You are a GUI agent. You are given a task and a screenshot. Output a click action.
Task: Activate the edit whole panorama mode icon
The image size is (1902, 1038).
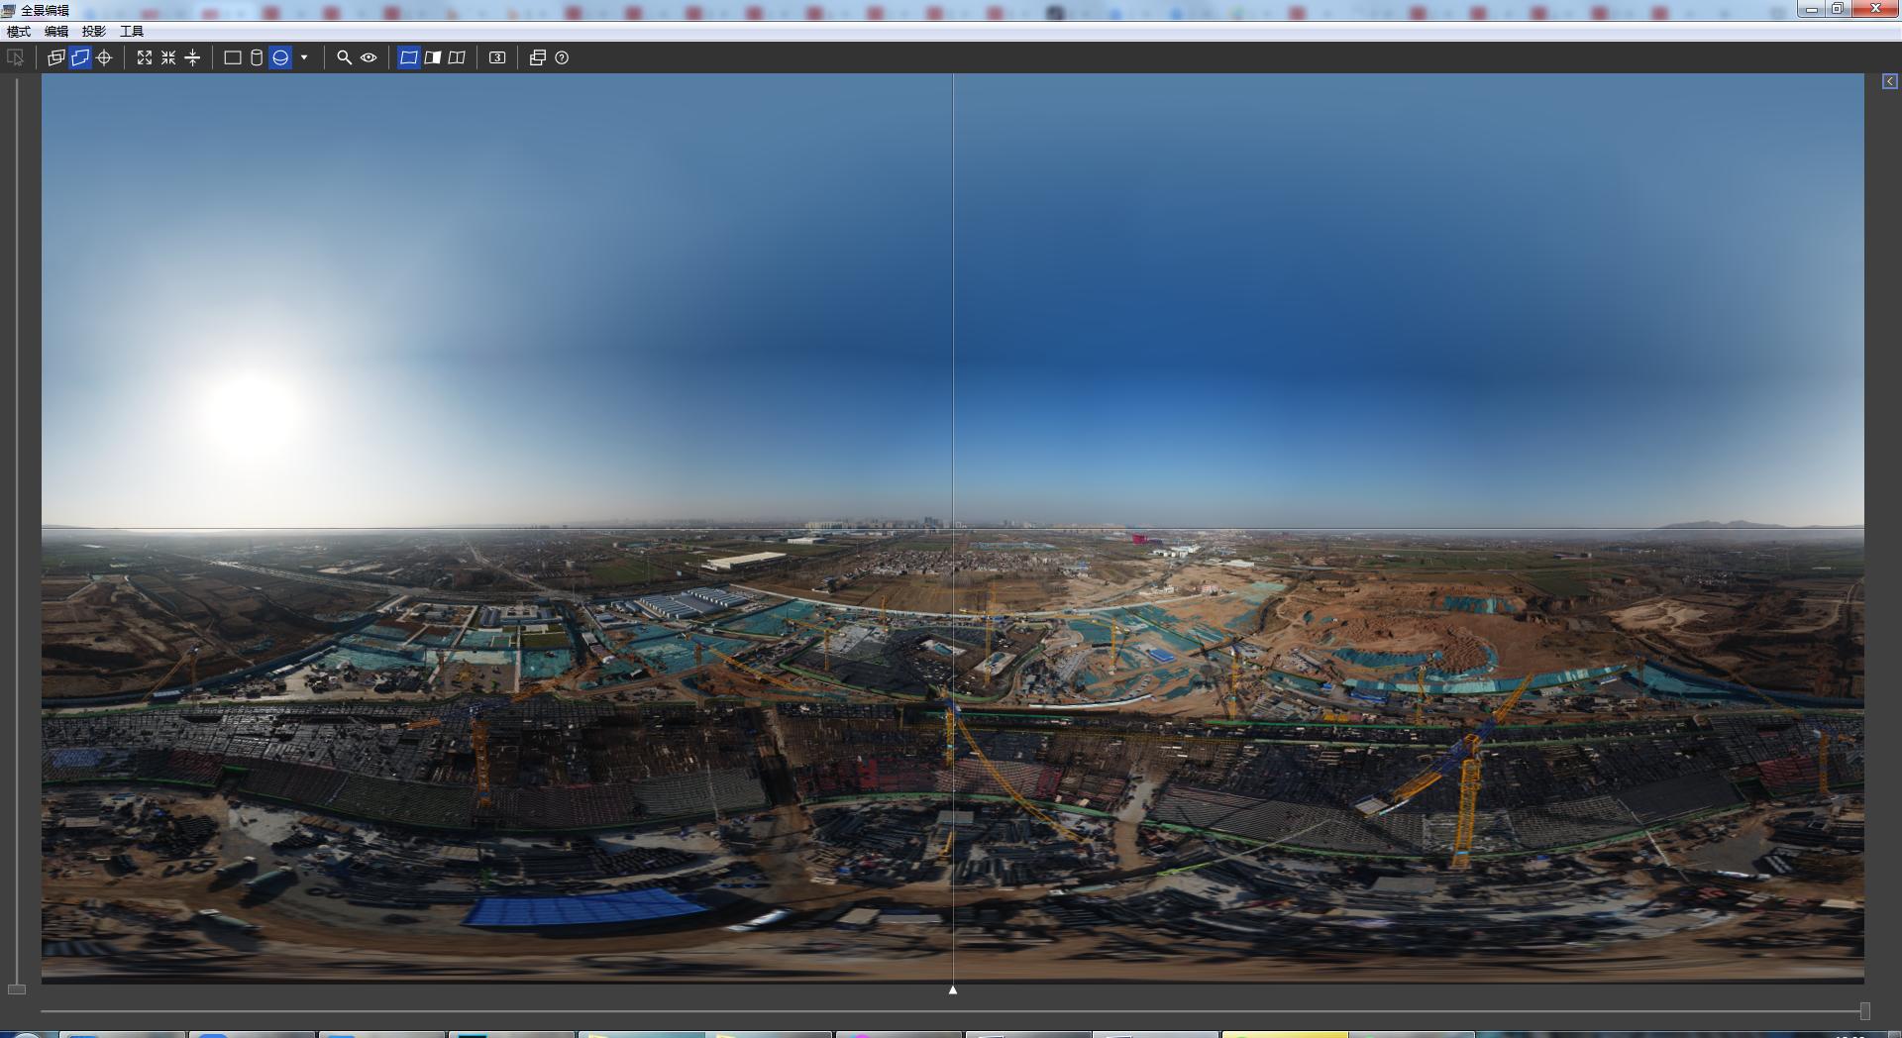click(80, 57)
